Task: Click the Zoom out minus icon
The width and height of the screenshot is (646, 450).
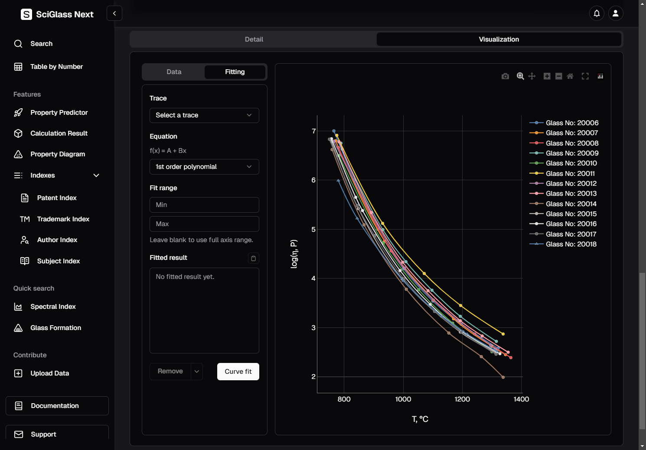Action: [558, 76]
